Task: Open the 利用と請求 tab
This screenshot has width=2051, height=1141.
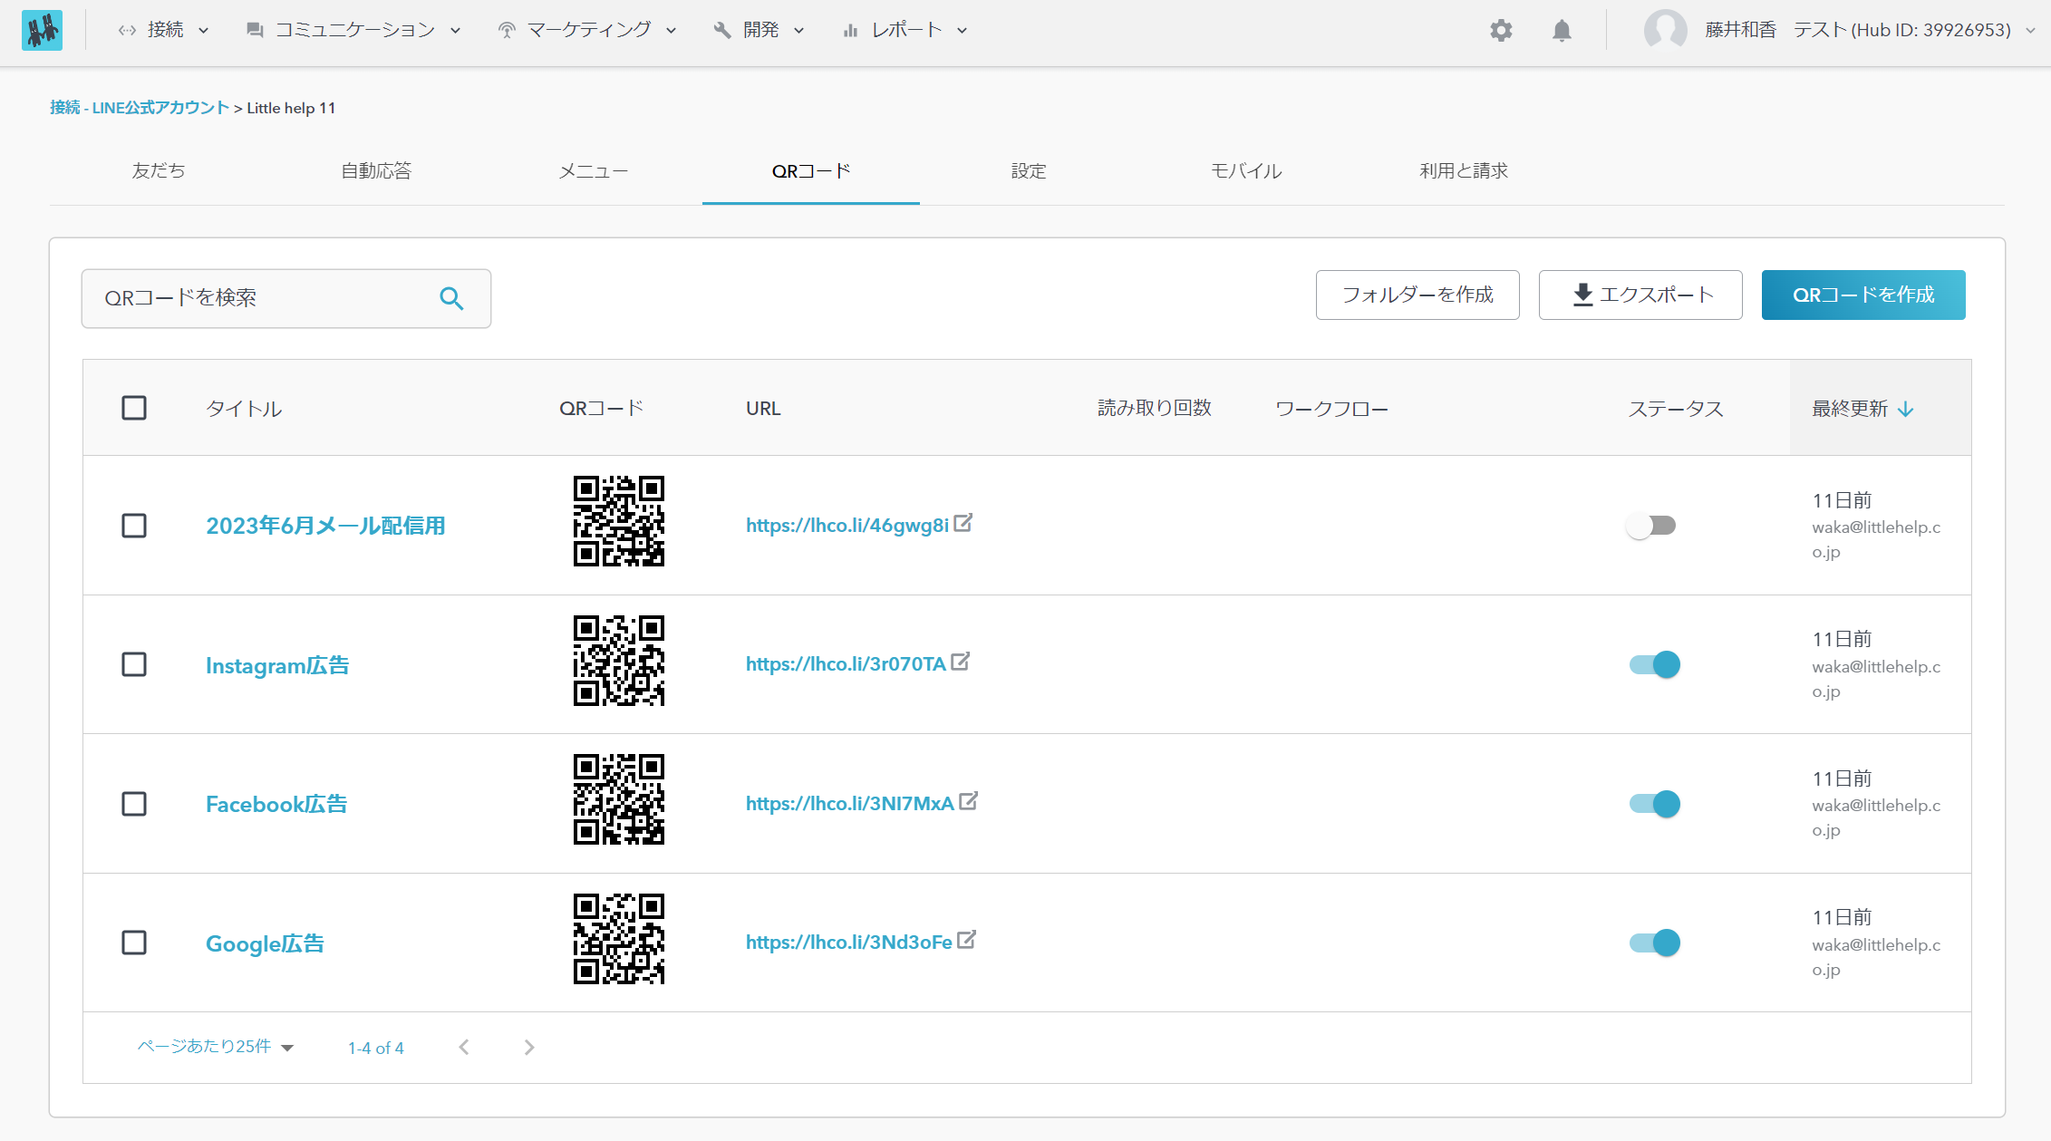Action: tap(1463, 171)
